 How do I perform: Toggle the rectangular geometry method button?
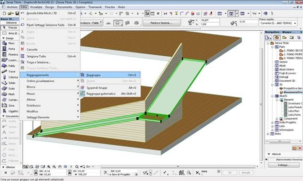point(117,23)
